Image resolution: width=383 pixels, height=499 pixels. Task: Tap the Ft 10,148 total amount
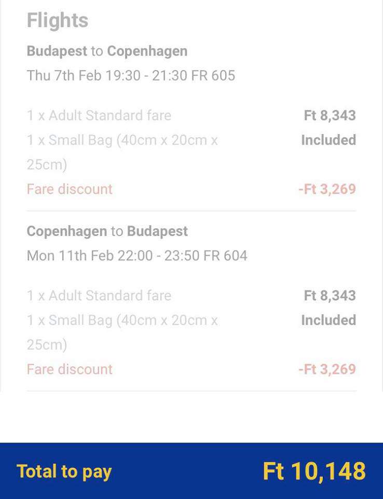tap(314, 471)
